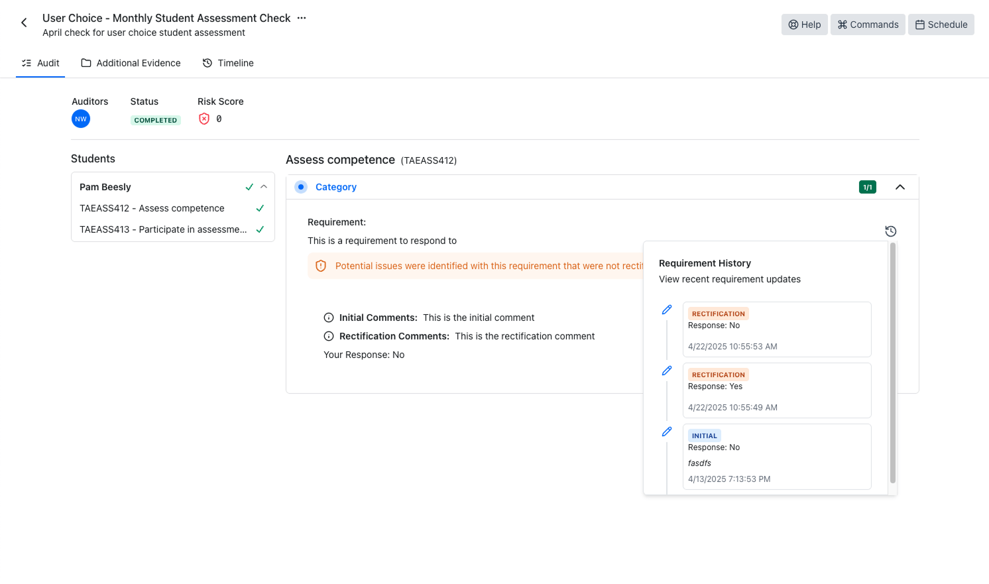989x584 pixels.
Task: Open the three-dot menu beside the title
Action: (302, 18)
